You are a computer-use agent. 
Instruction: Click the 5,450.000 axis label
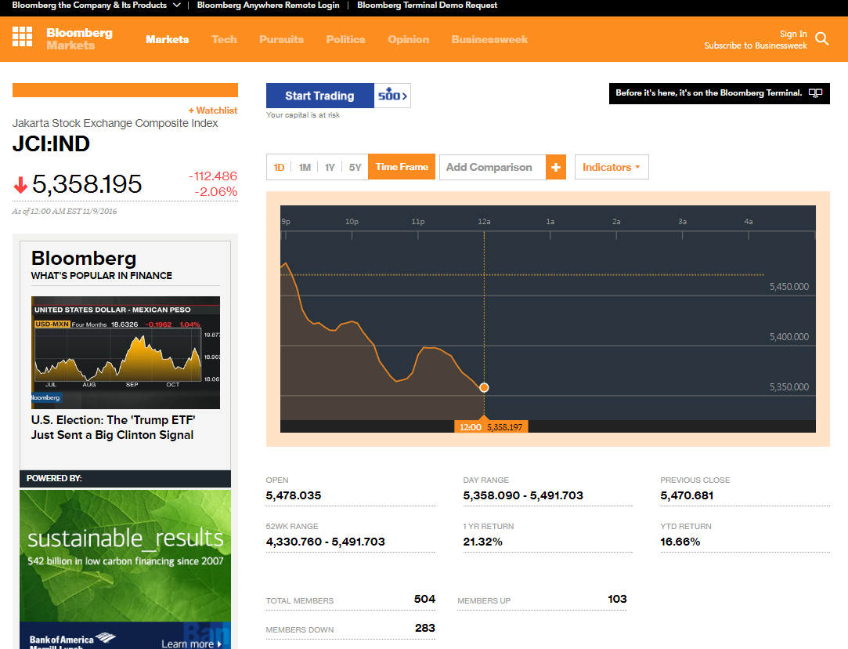tap(789, 287)
